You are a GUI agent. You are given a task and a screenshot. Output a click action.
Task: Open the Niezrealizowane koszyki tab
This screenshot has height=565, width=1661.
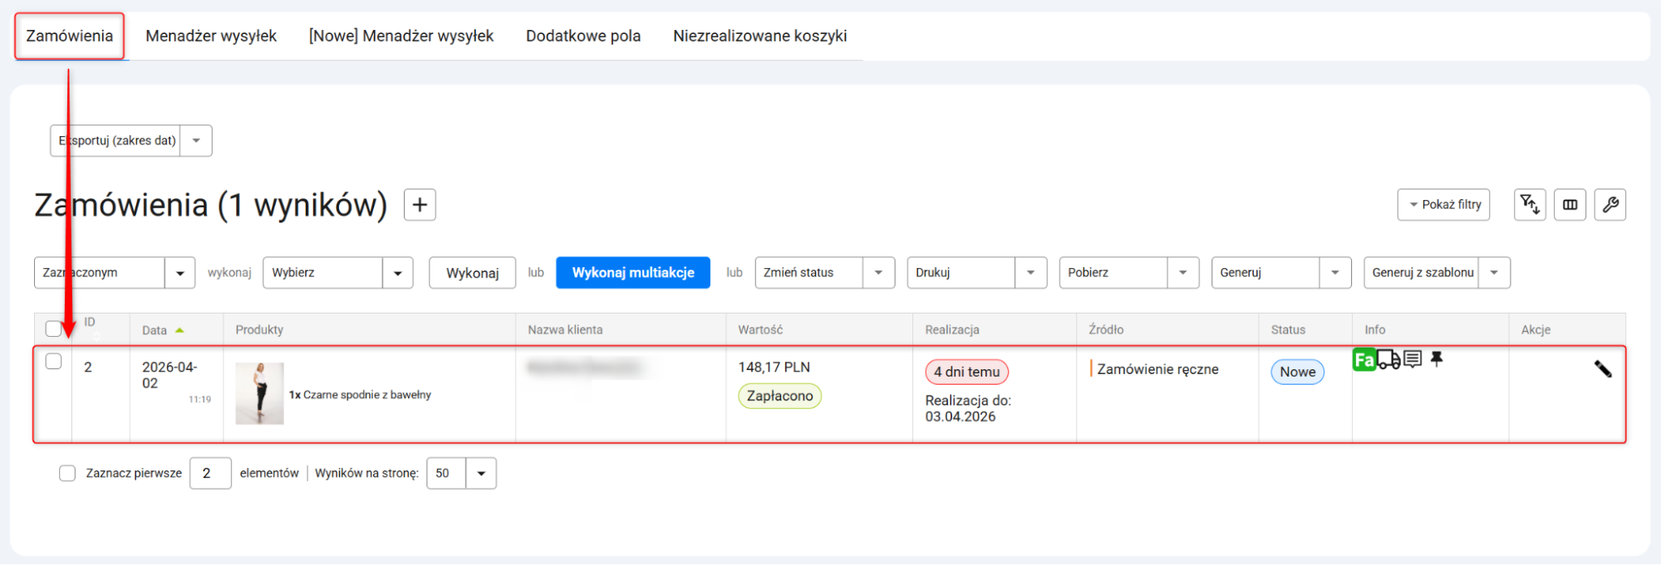(x=759, y=37)
